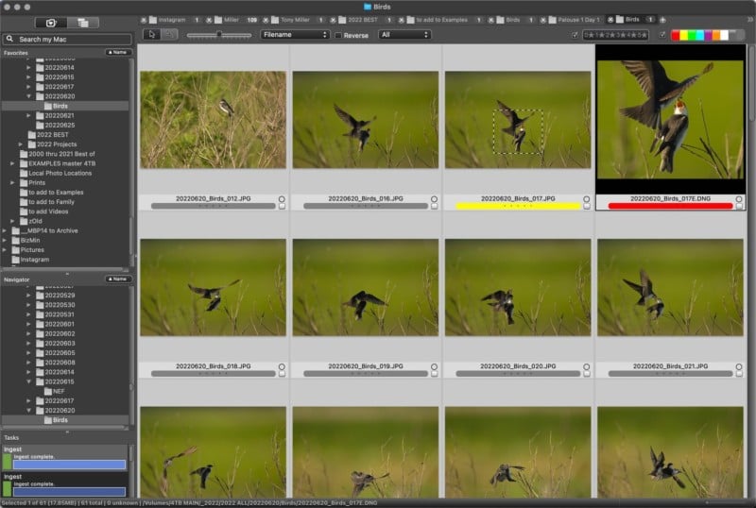Viewport: 756px width, 508px height.
Task: Switch to the Instagram tab
Action: click(172, 20)
